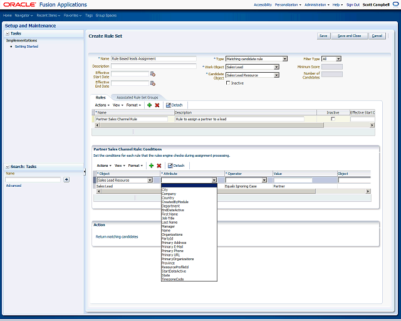Viewport: 401px width, 321px height.
Task: Open Tags in the global bar
Action: click(x=89, y=15)
